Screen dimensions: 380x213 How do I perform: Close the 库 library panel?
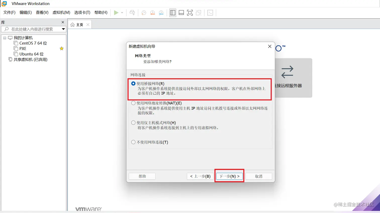tap(63, 22)
